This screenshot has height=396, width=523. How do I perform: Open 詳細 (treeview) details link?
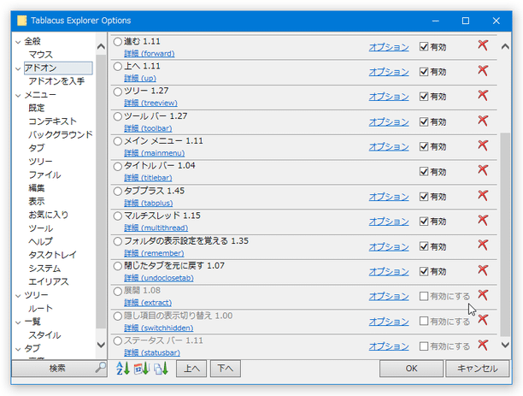150,103
